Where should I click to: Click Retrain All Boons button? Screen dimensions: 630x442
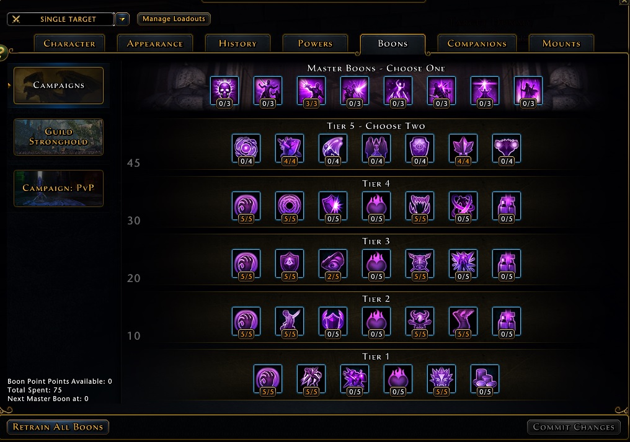(x=58, y=427)
